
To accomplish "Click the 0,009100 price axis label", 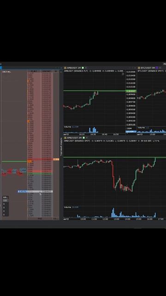I will [131, 124].
